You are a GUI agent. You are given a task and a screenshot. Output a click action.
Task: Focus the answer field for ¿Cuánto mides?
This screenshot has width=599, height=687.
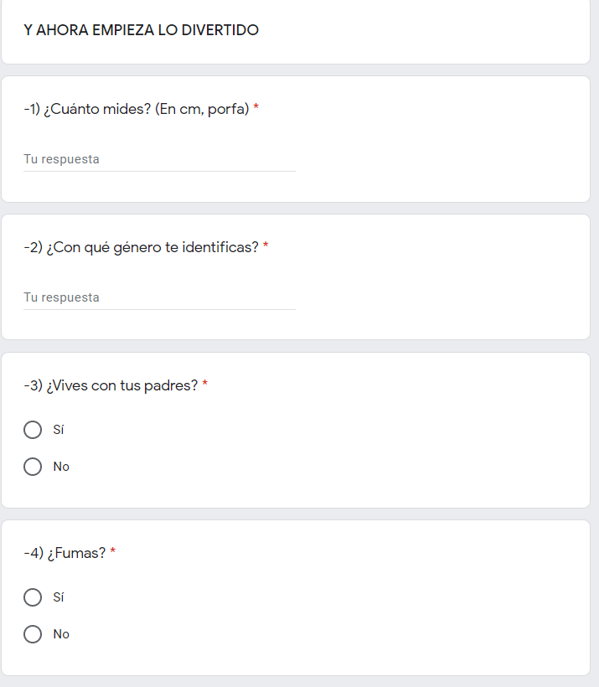(159, 159)
